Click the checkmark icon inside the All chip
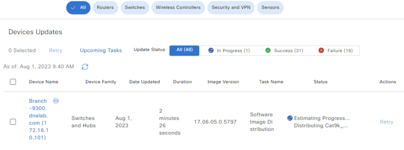The image size is (404, 150). tap(73, 8)
